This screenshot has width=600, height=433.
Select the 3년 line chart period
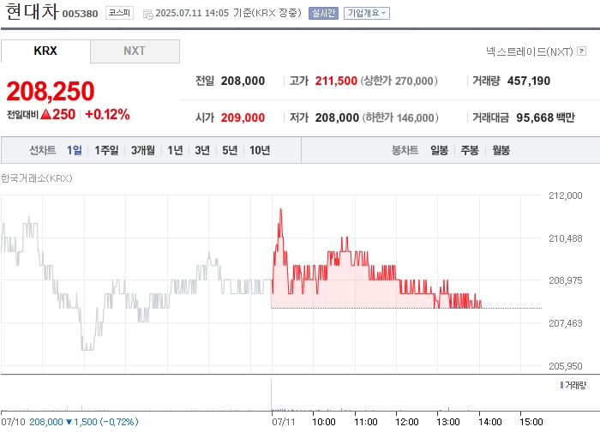tap(202, 150)
